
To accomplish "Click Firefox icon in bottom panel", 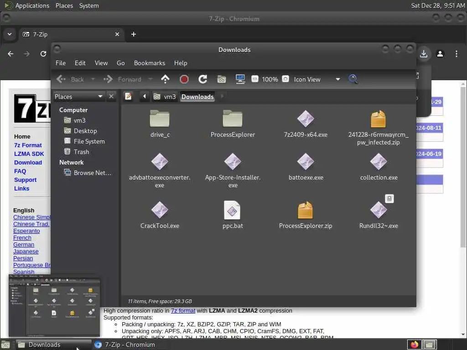I will point(414,345).
